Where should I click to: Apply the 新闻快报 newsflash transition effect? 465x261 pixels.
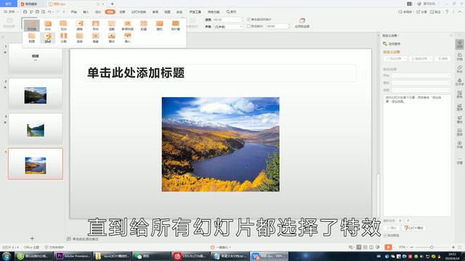pos(128,26)
